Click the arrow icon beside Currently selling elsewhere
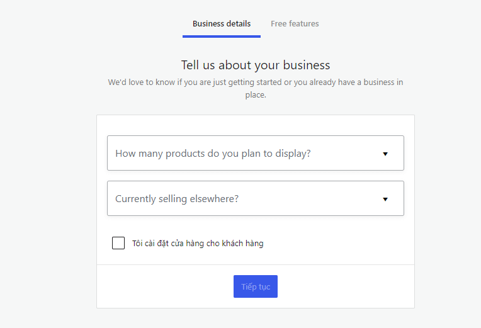 tap(385, 199)
